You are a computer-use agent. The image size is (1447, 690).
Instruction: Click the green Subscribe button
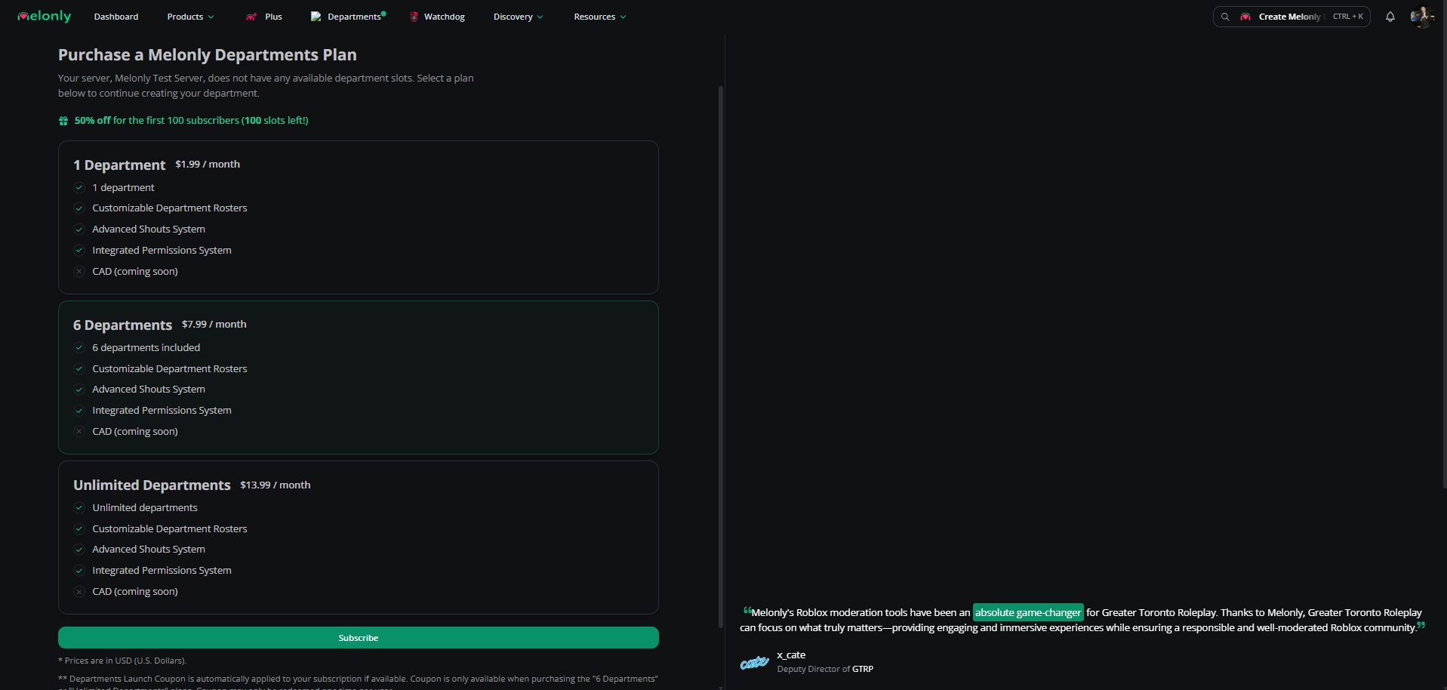click(359, 638)
